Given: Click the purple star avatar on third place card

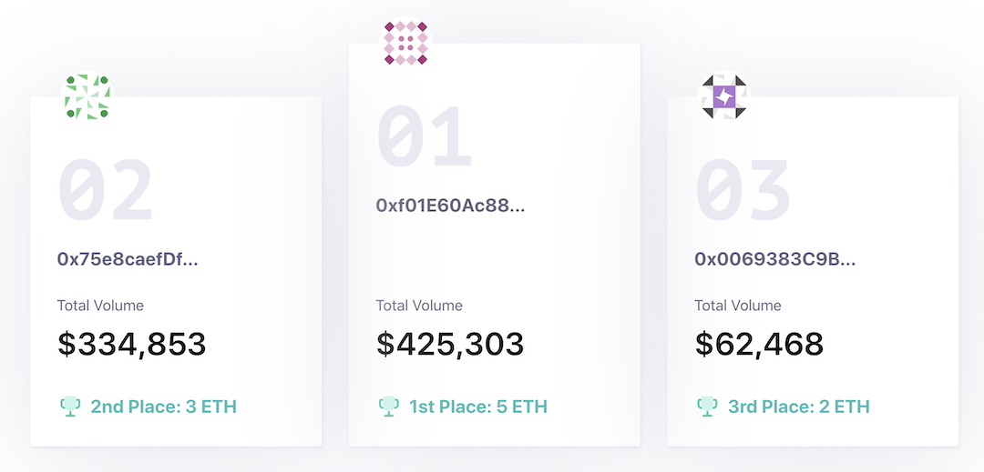Looking at the screenshot, I should coord(723,97).
